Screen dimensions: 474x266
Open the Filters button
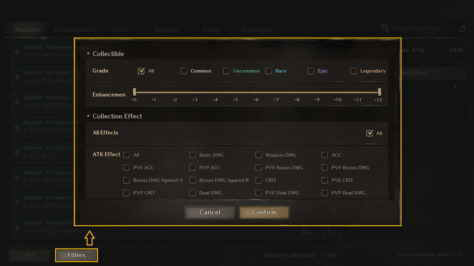pos(76,255)
